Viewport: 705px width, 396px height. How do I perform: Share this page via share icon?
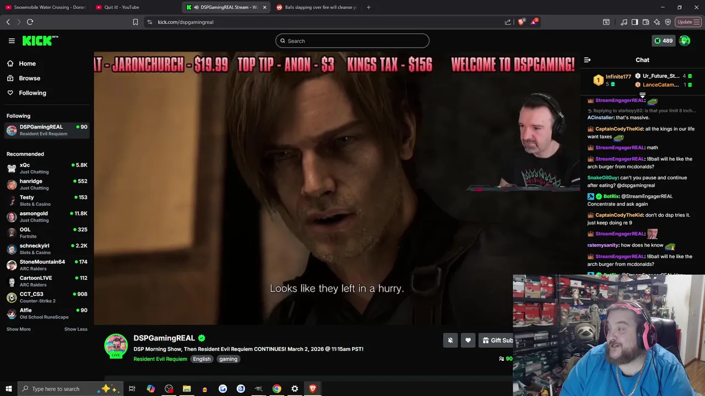click(x=508, y=22)
